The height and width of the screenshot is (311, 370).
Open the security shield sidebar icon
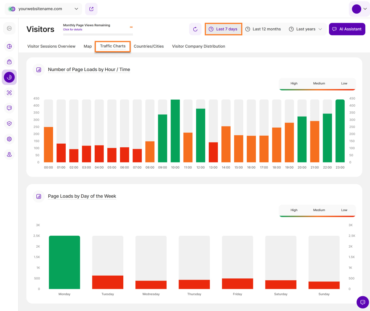click(x=9, y=123)
